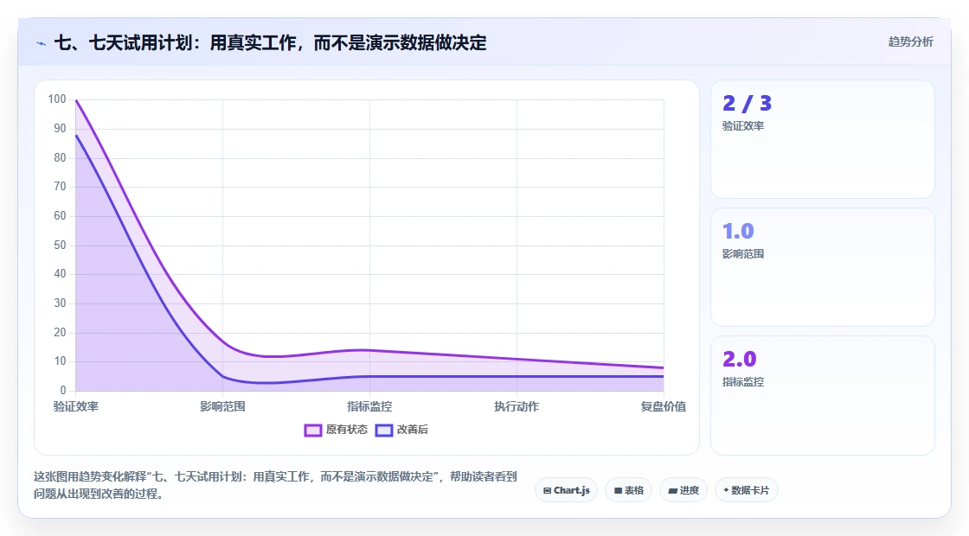Image resolution: width=969 pixels, height=536 pixels.
Task: Click the 验证效率 caption under 2 / 3
Action: coord(743,126)
